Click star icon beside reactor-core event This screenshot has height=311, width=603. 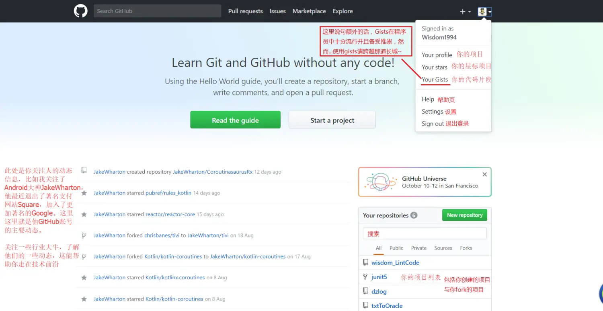[x=84, y=214]
